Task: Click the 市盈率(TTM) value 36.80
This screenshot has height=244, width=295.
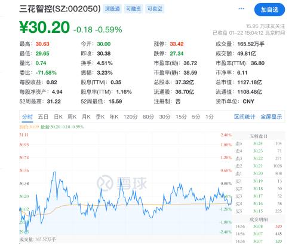Action: [x=257, y=63]
